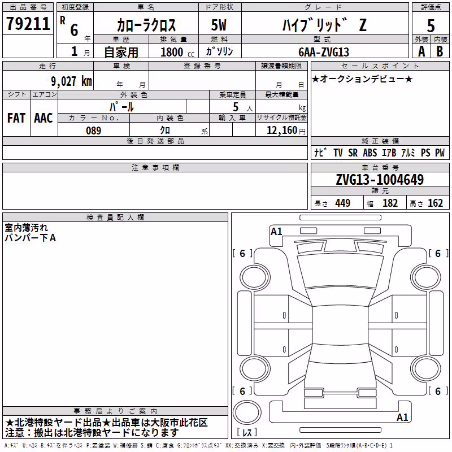The image size is (452, 452).
Task: Click the 注意：搬出は北港特設ヤード notice line
Action: [x=92, y=433]
